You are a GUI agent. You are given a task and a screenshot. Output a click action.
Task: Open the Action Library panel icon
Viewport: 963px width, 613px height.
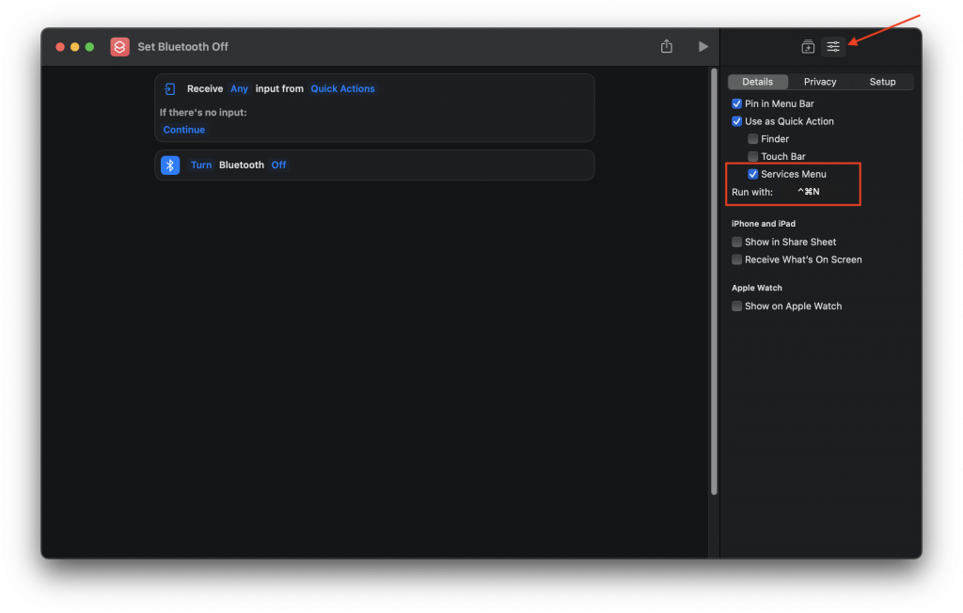point(808,47)
